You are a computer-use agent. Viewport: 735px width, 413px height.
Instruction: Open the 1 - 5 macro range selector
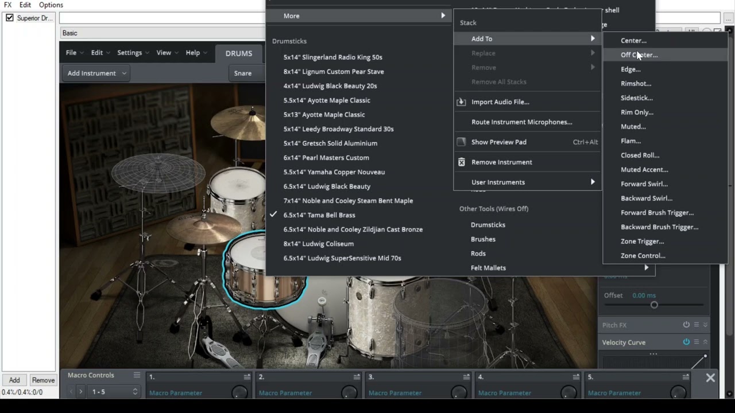click(x=115, y=392)
